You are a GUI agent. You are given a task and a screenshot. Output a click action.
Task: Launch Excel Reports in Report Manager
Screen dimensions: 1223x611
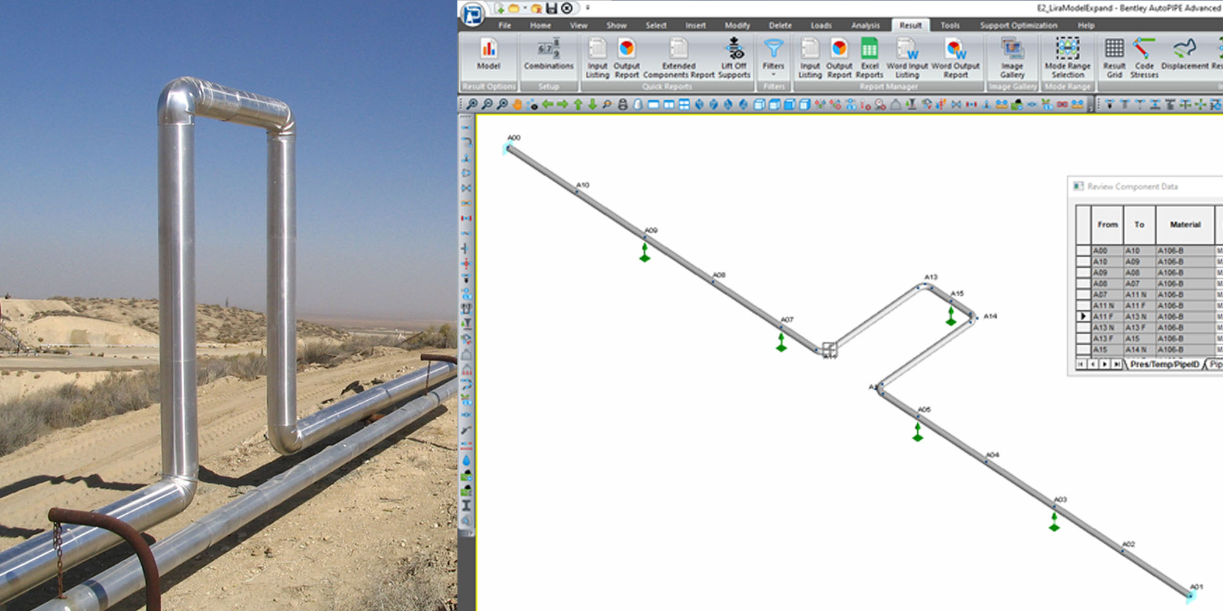pos(869,57)
